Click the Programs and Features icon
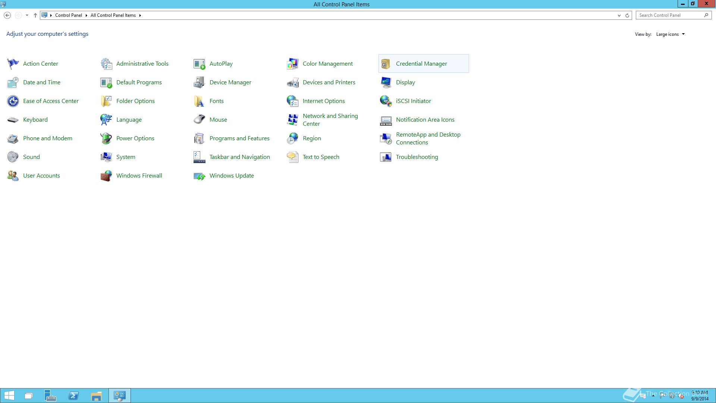Screen dimensions: 716x403 click(199, 138)
